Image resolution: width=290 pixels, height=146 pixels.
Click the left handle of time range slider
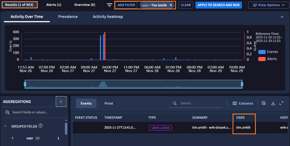coord(25,84)
